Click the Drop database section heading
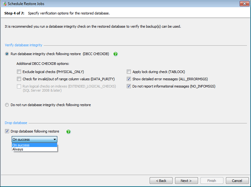This screenshot has width=251, height=187. (x=16, y=123)
